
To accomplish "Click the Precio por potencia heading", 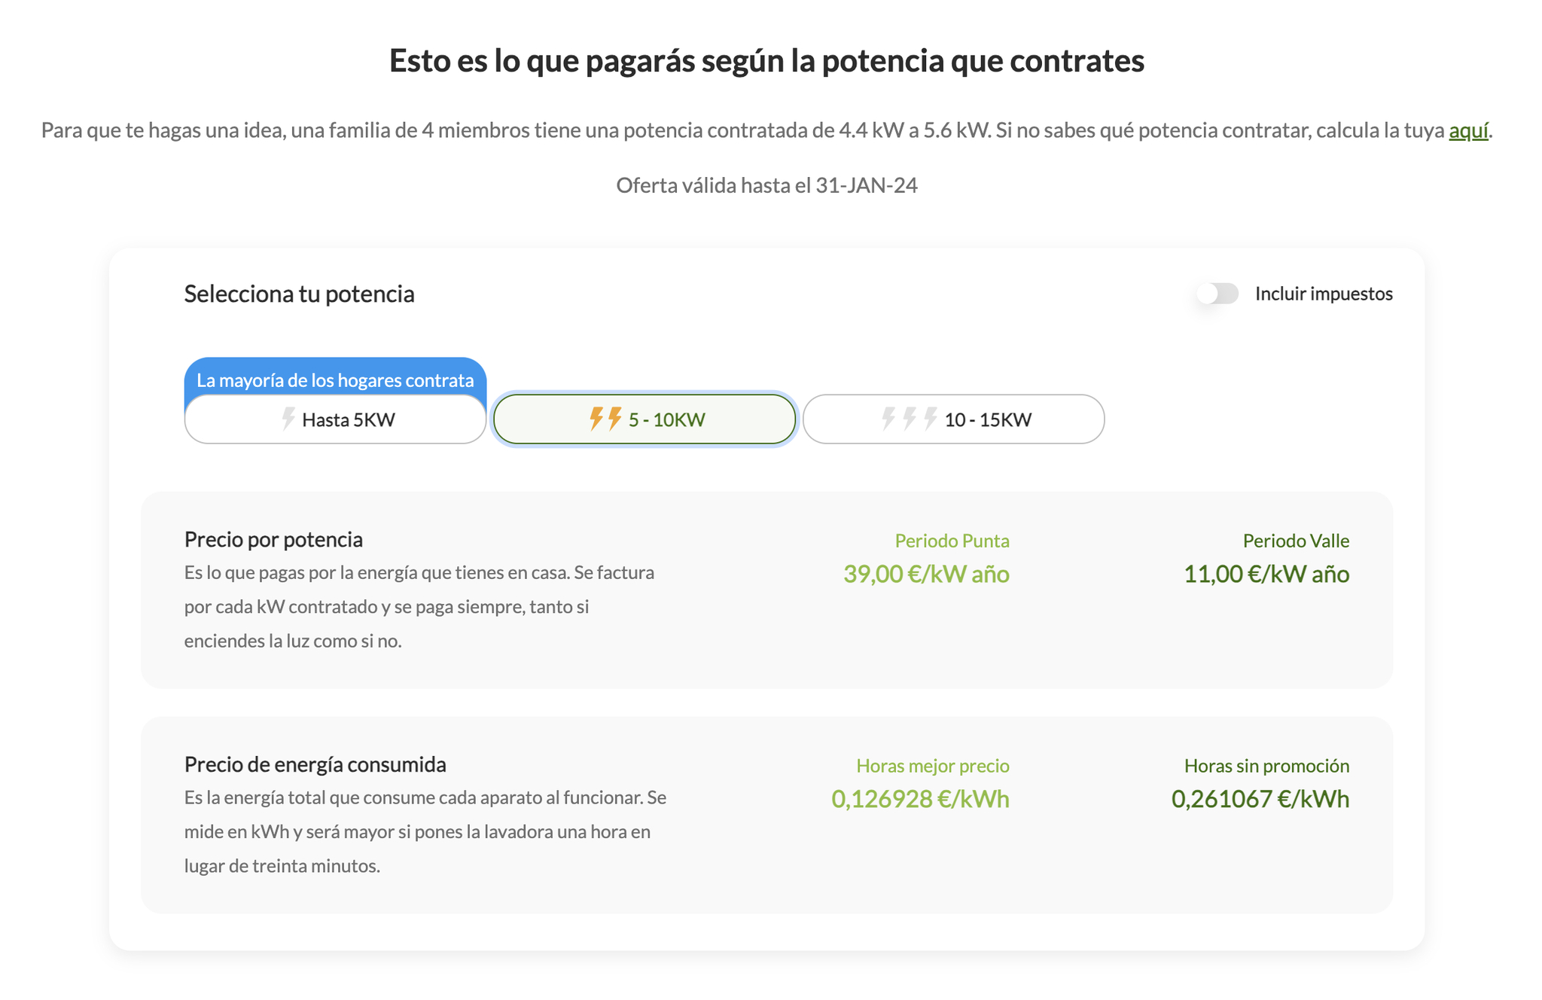I will [x=273, y=539].
